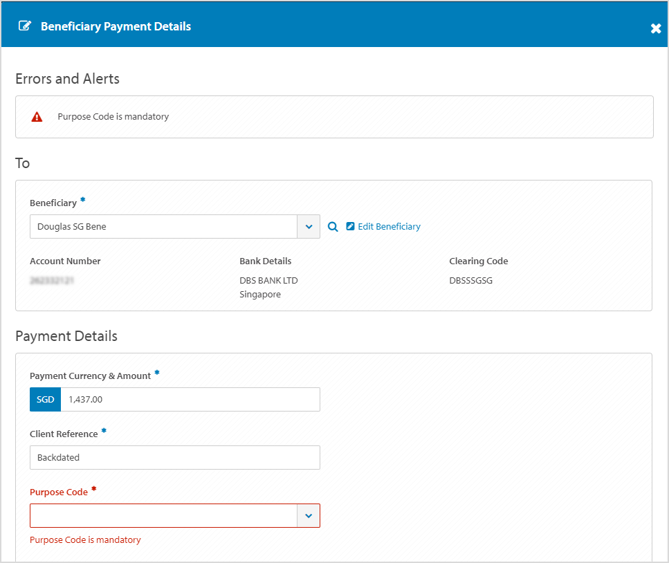Click the DBSSSGSG clearing code value
The image size is (669, 563).
[470, 281]
